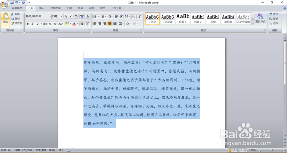Activate the 格式刷 format painter
This screenshot has width=287, height=153.
click(x=16, y=23)
